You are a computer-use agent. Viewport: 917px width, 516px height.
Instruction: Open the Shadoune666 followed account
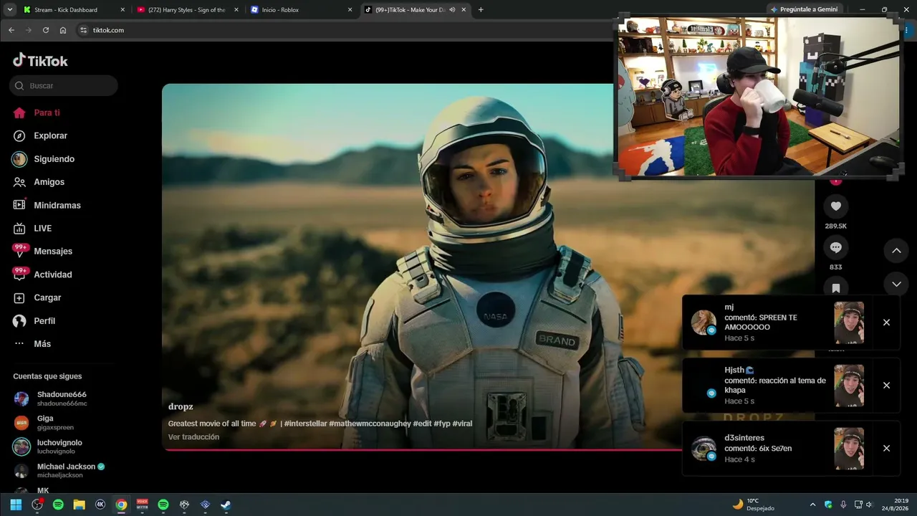coord(63,398)
